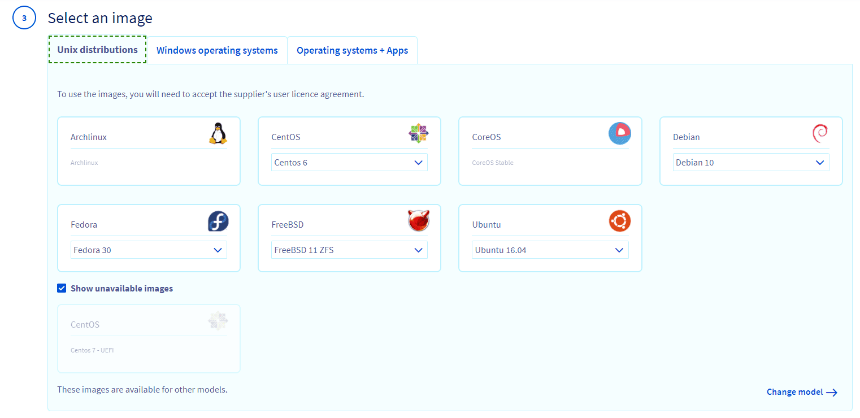The width and height of the screenshot is (860, 418).
Task: Click the greyed-out CentOS 7 UEFI logo
Action: tap(218, 321)
